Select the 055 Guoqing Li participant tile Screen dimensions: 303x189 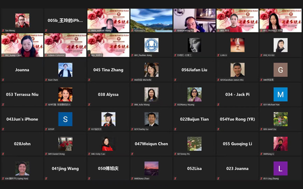pyautogui.click(x=237, y=144)
